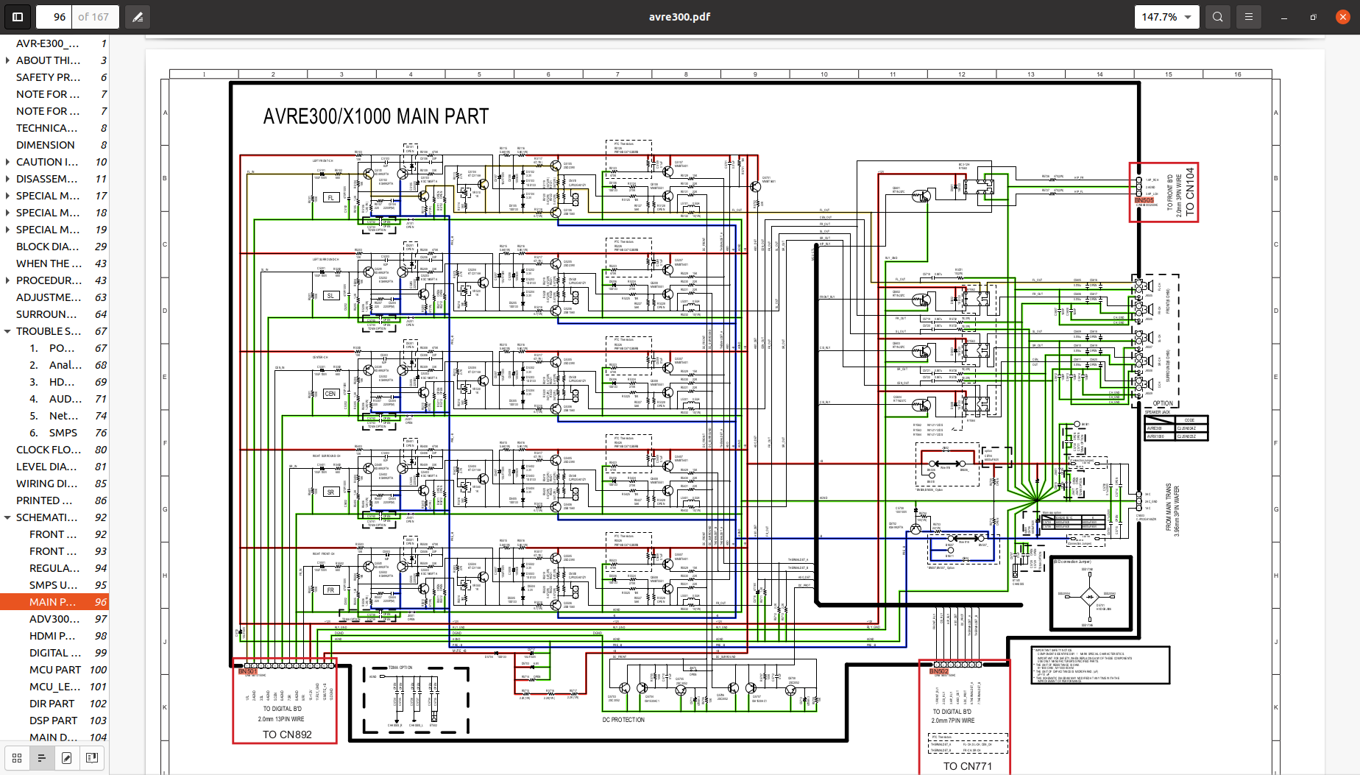Open ADJUSTME... page 63
The image size is (1360, 775).
(x=54, y=297)
